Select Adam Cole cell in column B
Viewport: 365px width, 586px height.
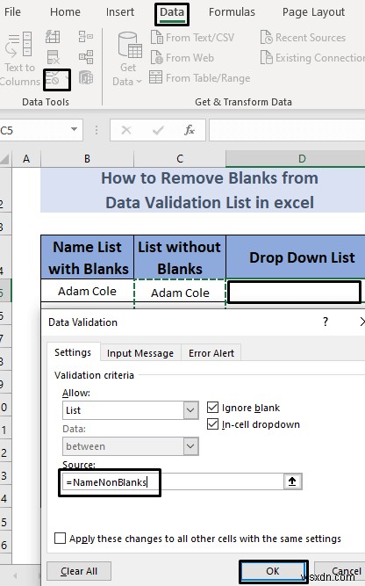click(88, 291)
